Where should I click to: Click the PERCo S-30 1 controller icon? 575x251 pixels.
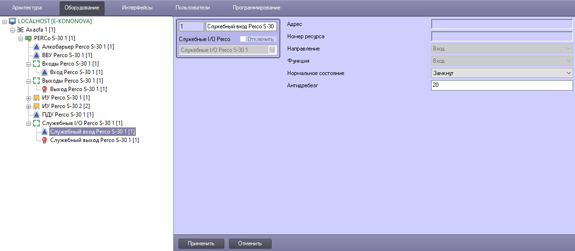point(28,38)
